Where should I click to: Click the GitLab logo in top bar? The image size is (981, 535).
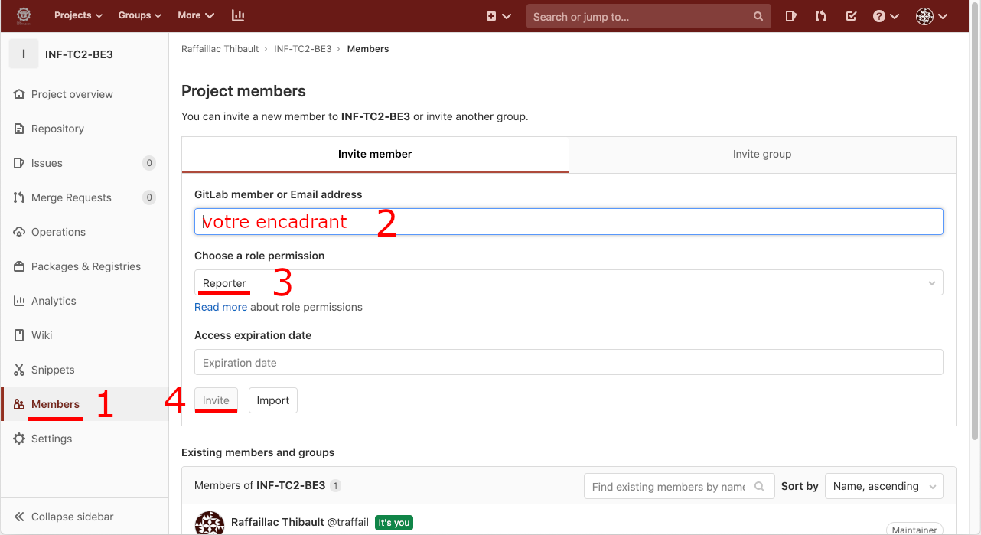coord(24,15)
